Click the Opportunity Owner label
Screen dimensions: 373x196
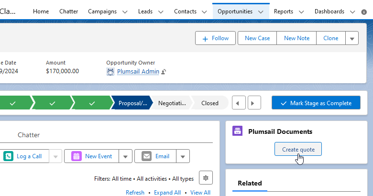131,63
